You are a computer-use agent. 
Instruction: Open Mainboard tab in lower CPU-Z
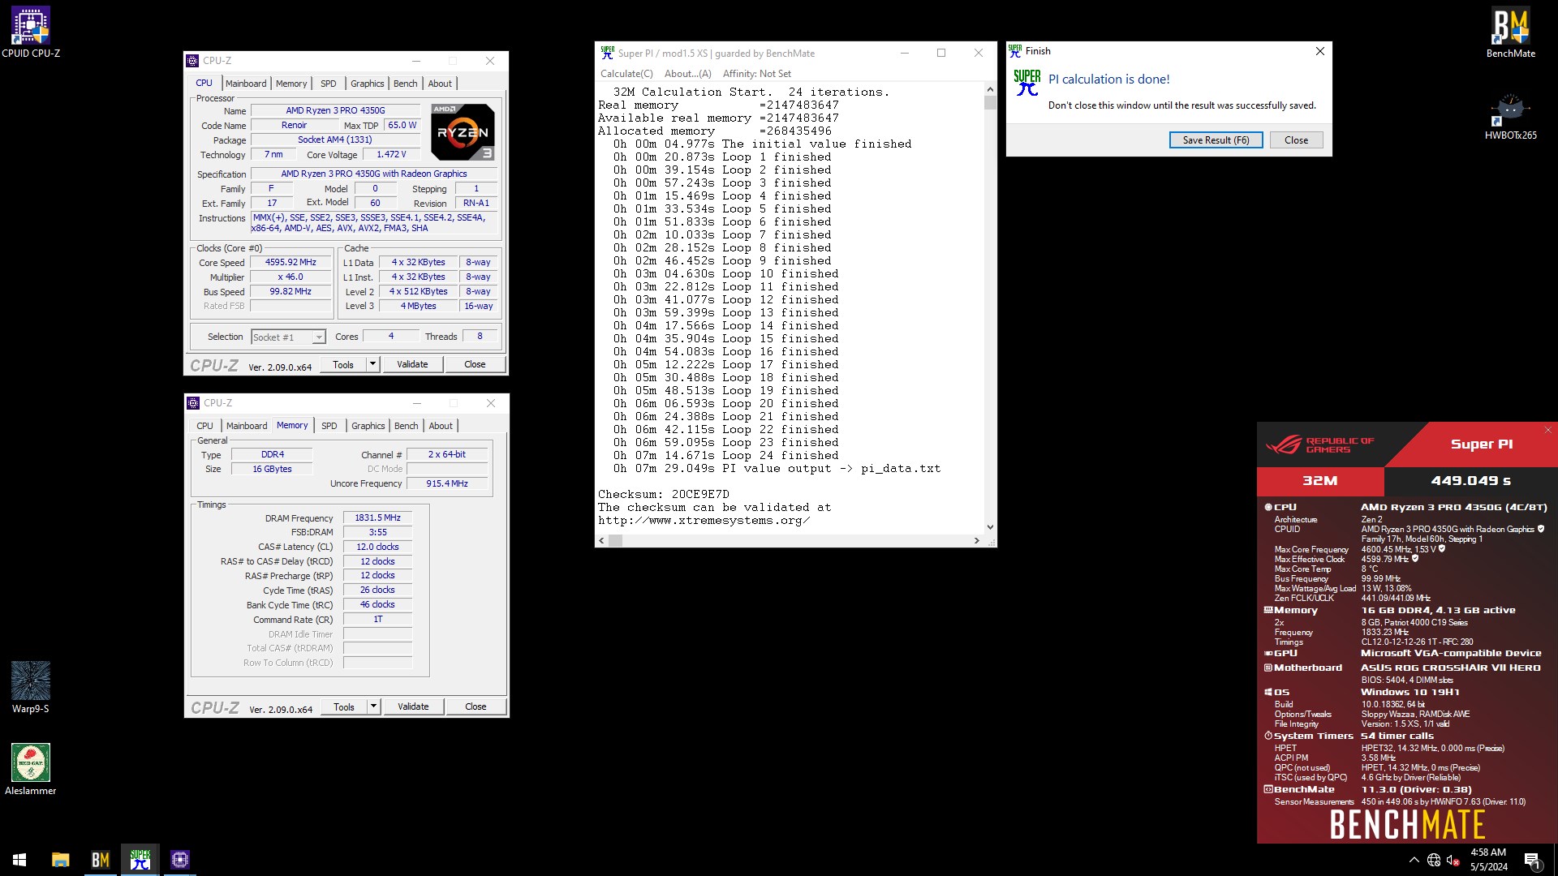[x=247, y=426]
